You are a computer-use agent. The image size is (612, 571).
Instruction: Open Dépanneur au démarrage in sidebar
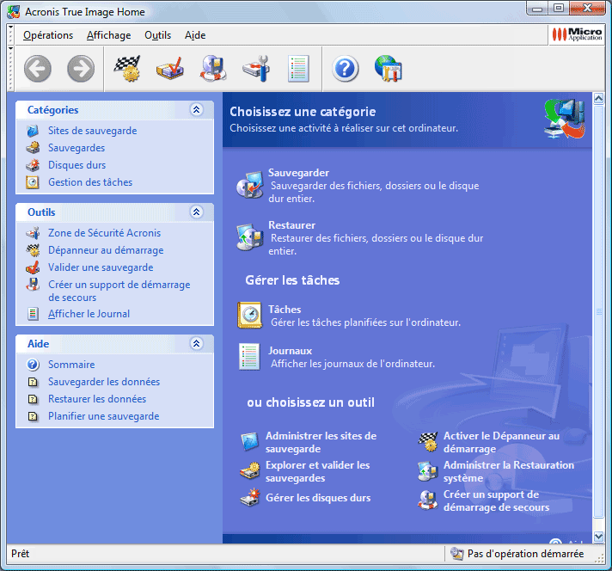tap(106, 250)
